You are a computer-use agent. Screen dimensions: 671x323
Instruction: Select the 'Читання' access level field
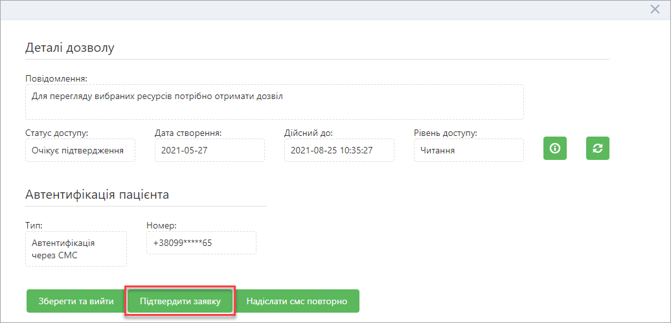click(468, 150)
